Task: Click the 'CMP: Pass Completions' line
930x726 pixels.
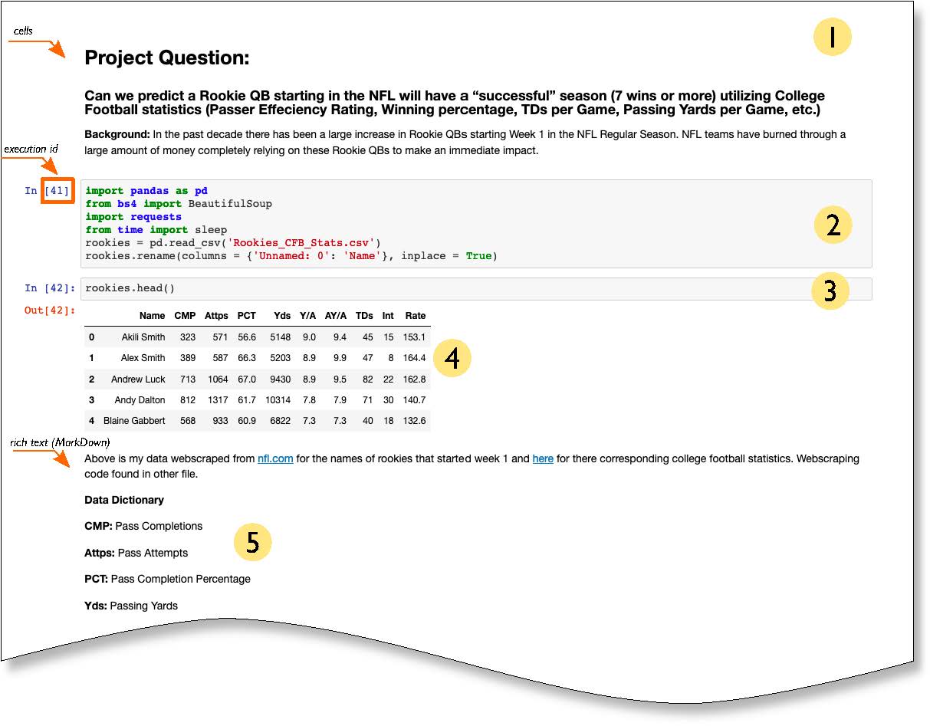Action: 143,527
